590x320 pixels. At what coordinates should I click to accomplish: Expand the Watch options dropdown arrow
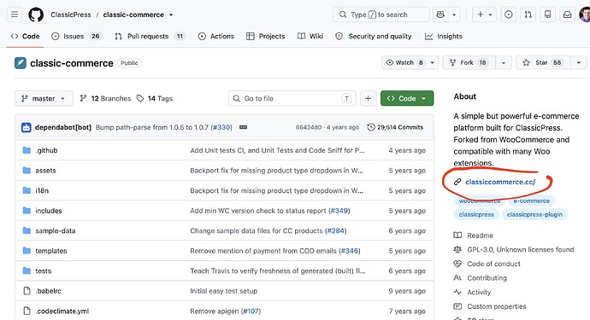[x=433, y=63]
